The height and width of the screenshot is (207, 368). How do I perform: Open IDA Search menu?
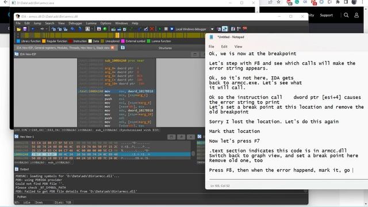(x=49, y=23)
